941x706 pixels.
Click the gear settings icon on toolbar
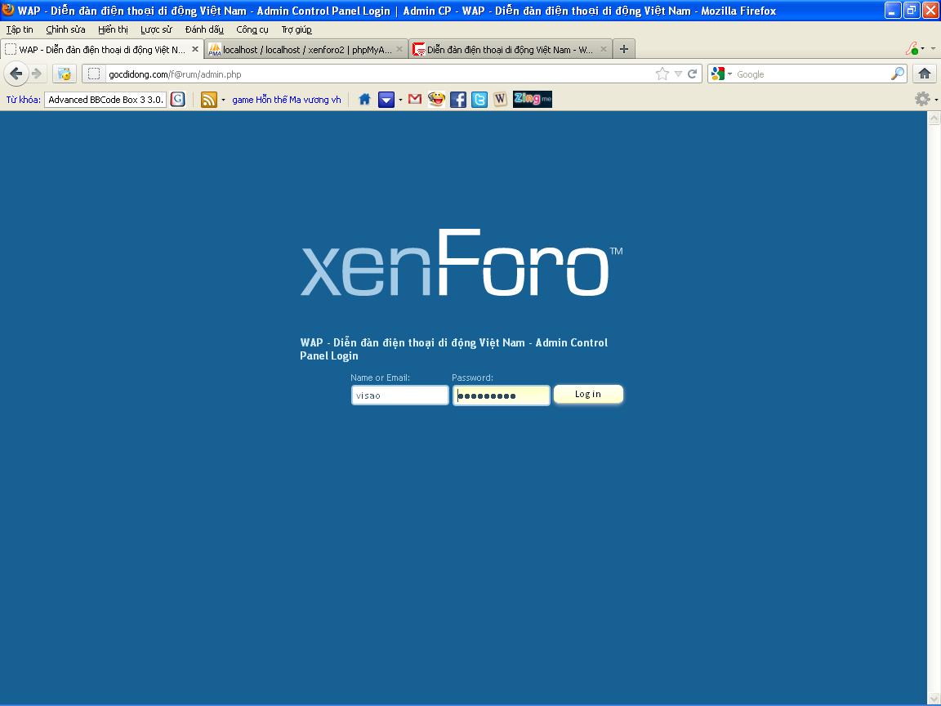point(922,99)
